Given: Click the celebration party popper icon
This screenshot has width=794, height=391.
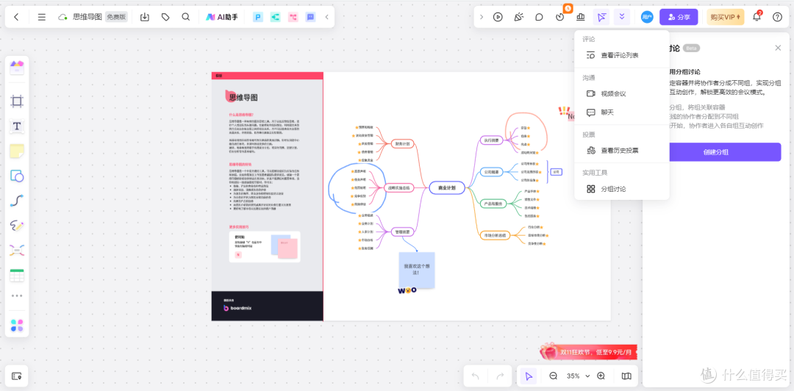Looking at the screenshot, I should [x=518, y=17].
